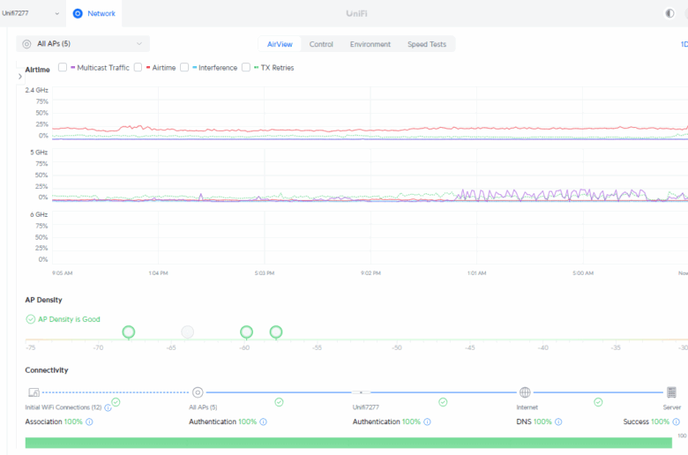Expand the collapsed left sidebar chevron

(19, 77)
